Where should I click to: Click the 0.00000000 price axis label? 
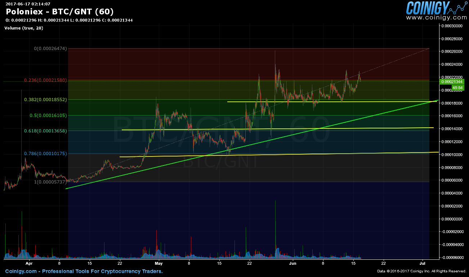(452, 219)
